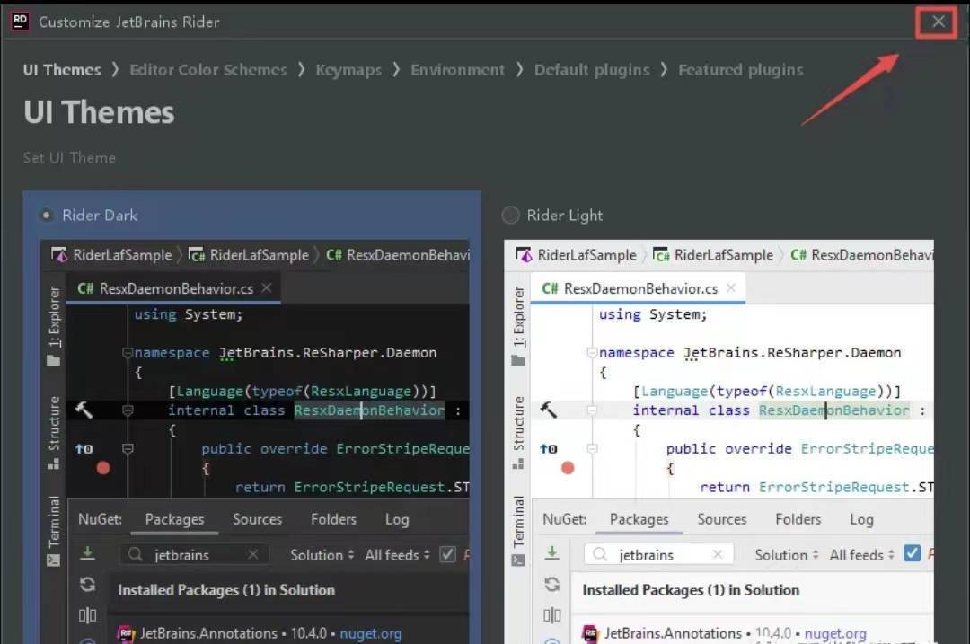This screenshot has width=970, height=644.
Task: Open Solution dropdown in dark preview
Action: tap(322, 555)
